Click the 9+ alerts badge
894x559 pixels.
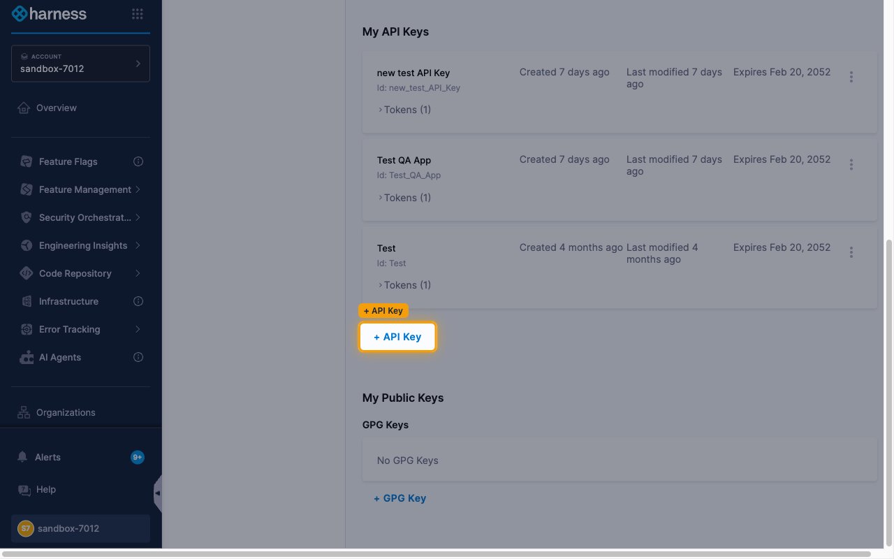[138, 458]
